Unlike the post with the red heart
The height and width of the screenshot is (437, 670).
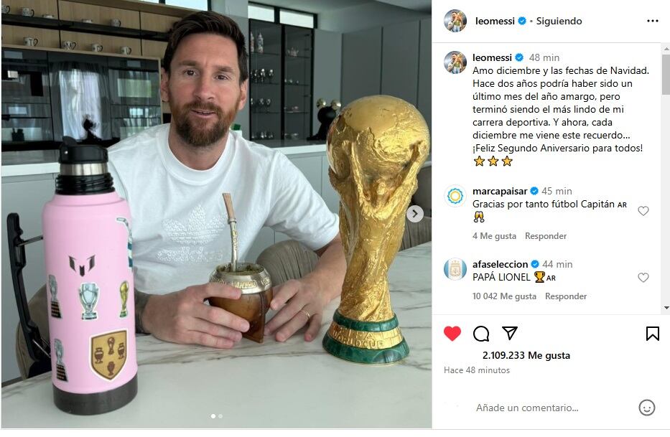(x=452, y=333)
